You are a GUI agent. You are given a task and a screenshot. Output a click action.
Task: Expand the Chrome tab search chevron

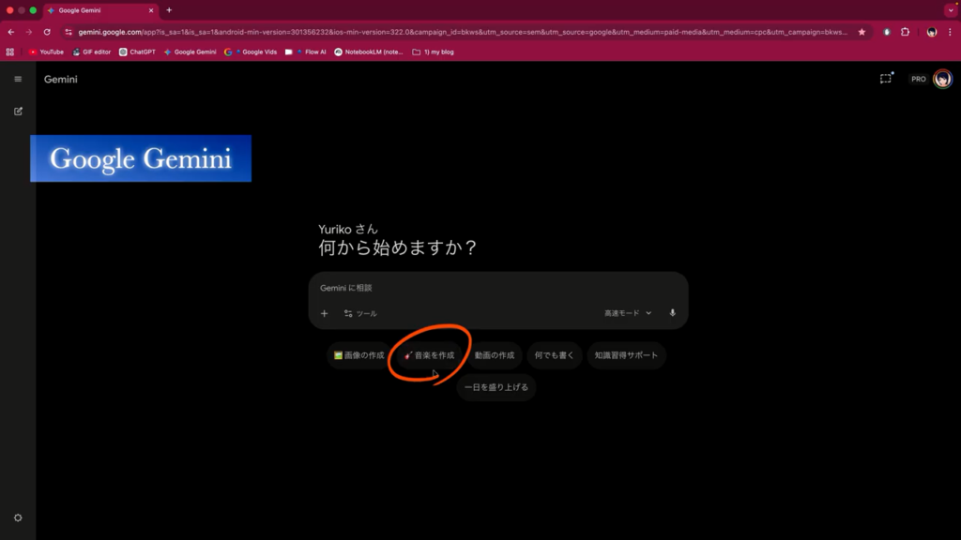pyautogui.click(x=950, y=10)
